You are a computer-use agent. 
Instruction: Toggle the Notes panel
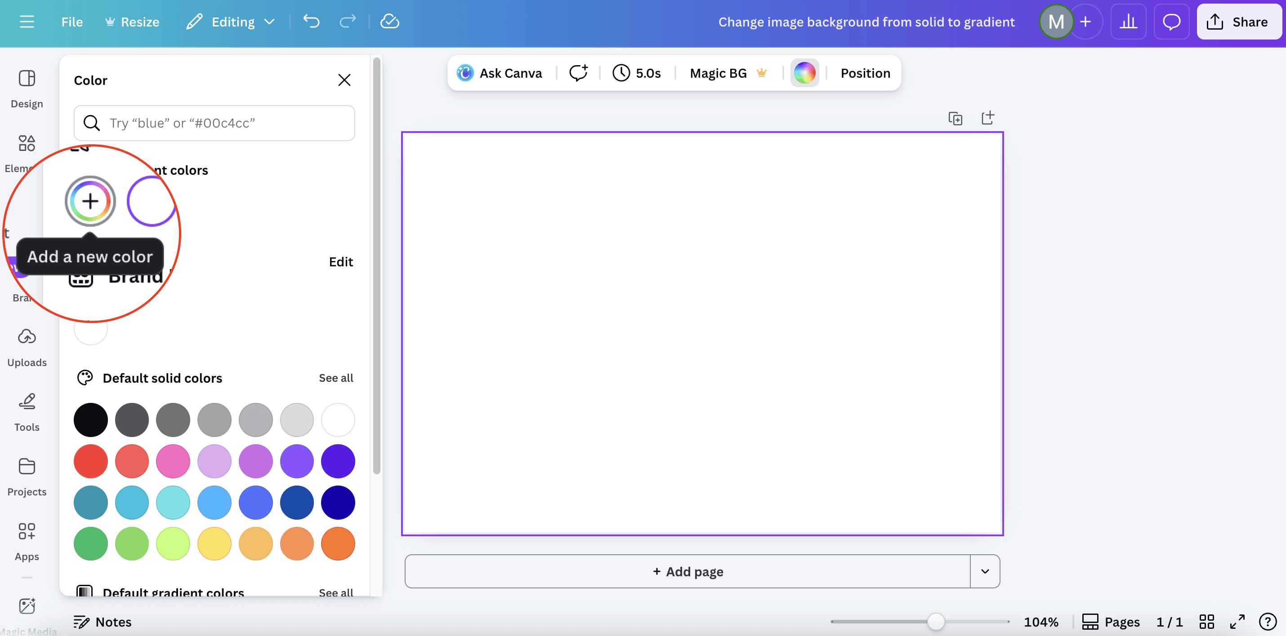(x=103, y=622)
